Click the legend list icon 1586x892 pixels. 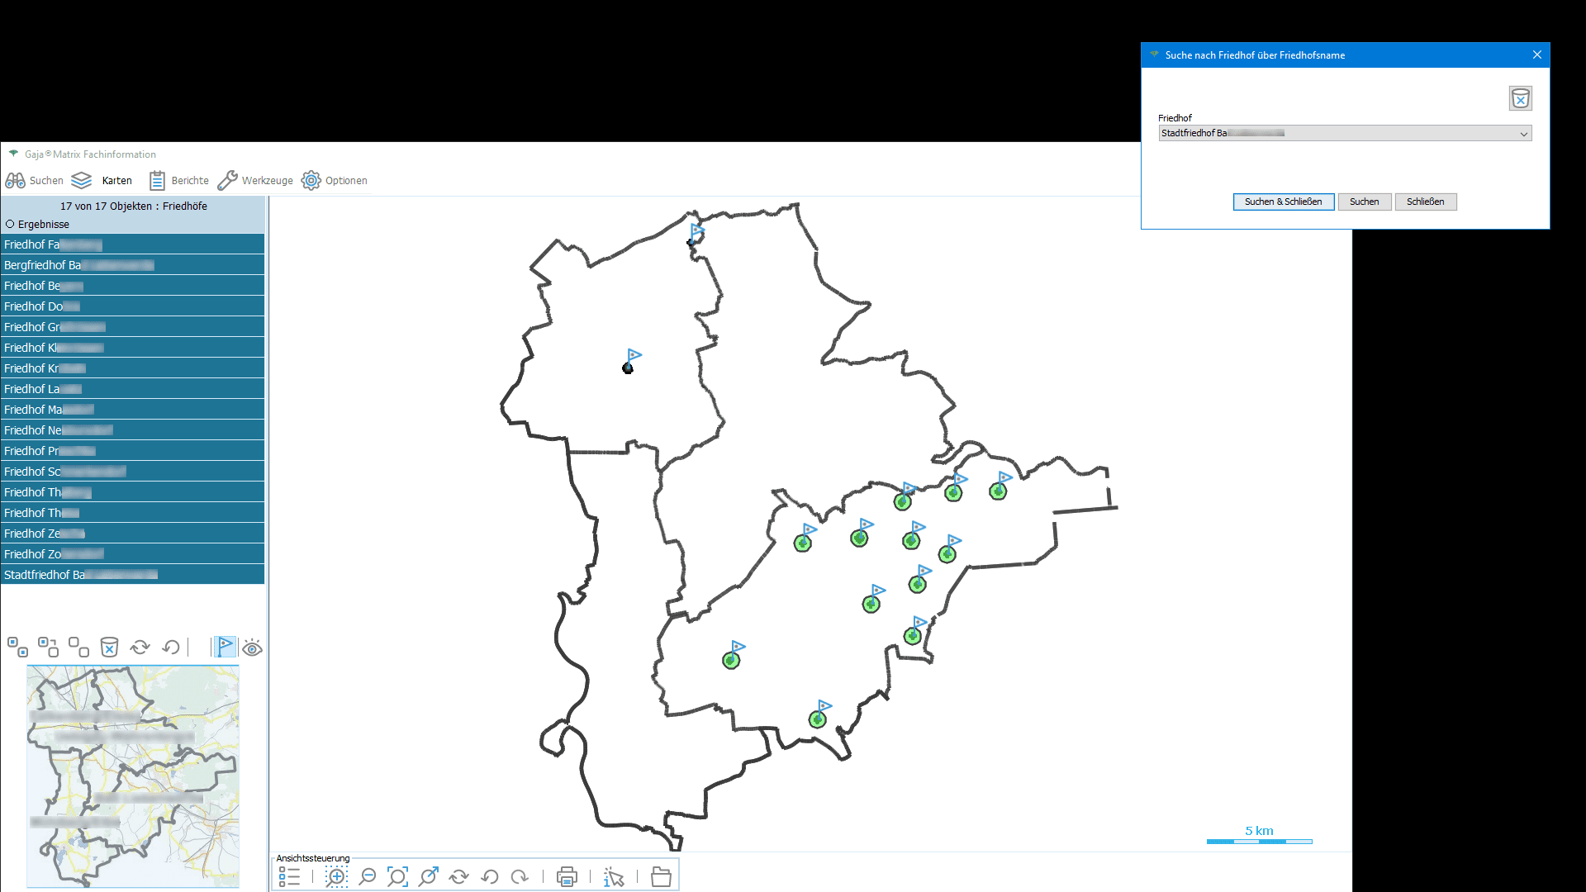[289, 877]
